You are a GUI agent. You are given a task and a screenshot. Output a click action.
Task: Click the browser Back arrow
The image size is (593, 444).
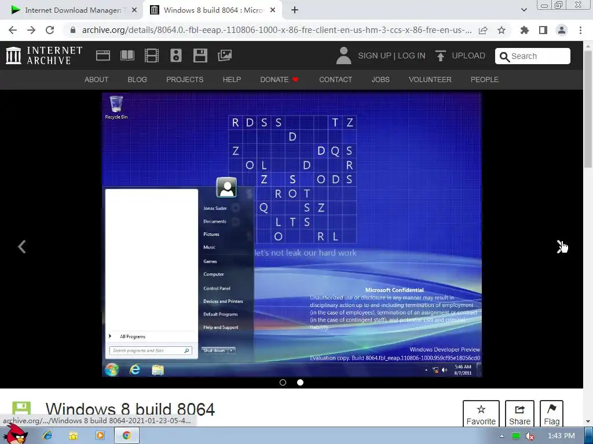13,30
